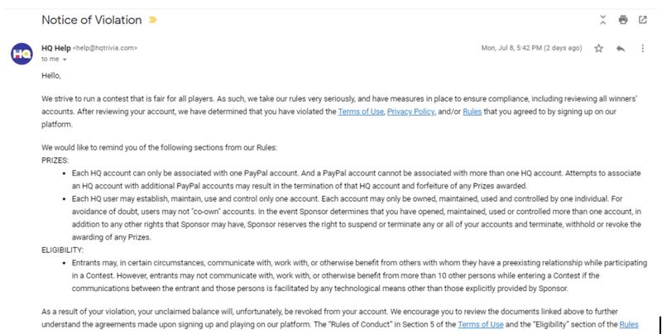Click the Mon, Jul 8 timestamp

531,48
